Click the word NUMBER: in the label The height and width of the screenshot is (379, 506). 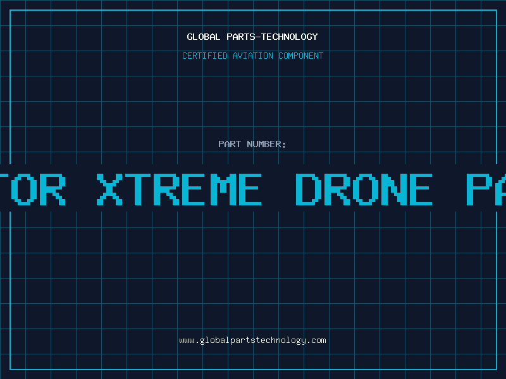pos(266,144)
